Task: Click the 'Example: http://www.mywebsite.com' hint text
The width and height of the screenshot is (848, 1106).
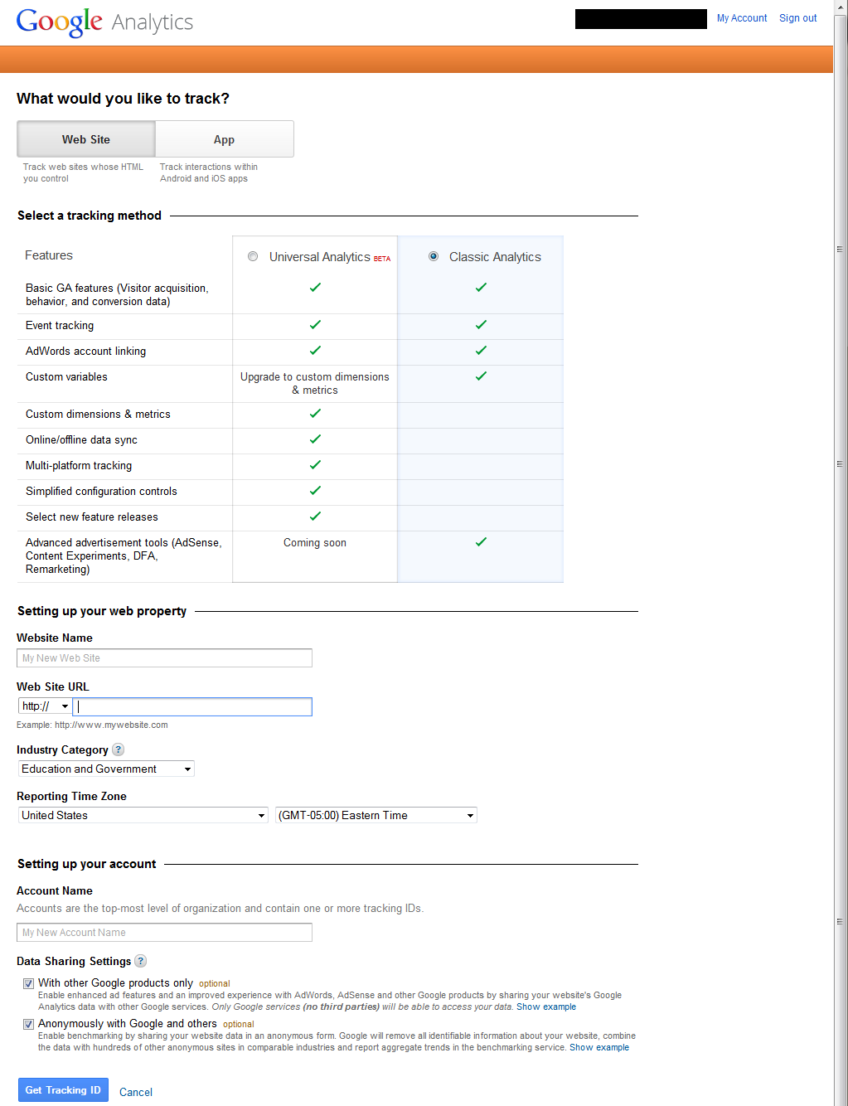Action: (x=92, y=725)
